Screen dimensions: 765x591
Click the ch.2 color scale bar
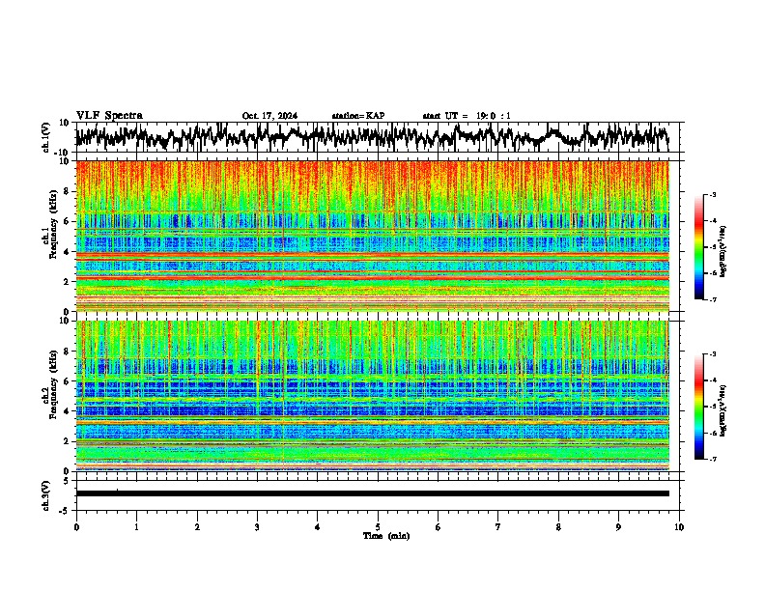click(698, 407)
